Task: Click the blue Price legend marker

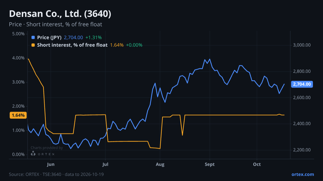Action: coord(33,38)
